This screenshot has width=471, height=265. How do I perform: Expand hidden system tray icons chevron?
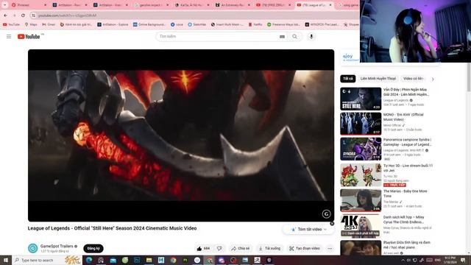coord(403,260)
